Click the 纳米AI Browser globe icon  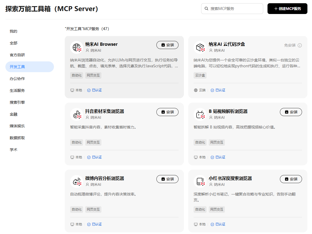click(x=77, y=47)
